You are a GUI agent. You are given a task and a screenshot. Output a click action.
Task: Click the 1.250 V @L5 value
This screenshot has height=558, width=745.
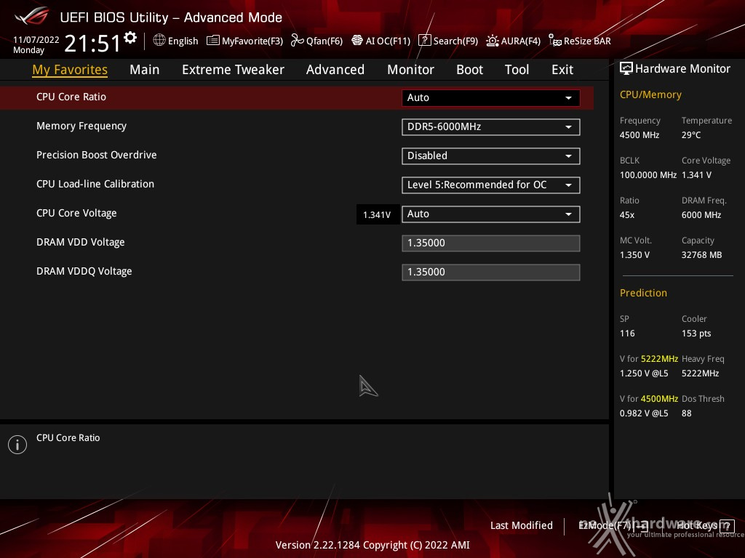tap(644, 373)
